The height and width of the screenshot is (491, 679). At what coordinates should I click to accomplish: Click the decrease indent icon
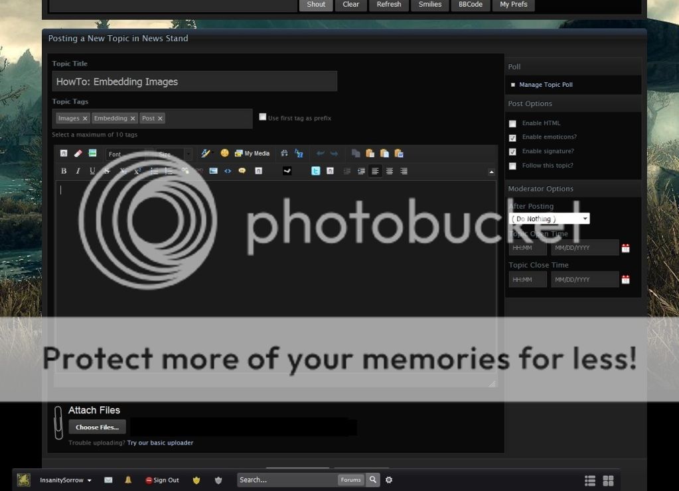click(347, 171)
